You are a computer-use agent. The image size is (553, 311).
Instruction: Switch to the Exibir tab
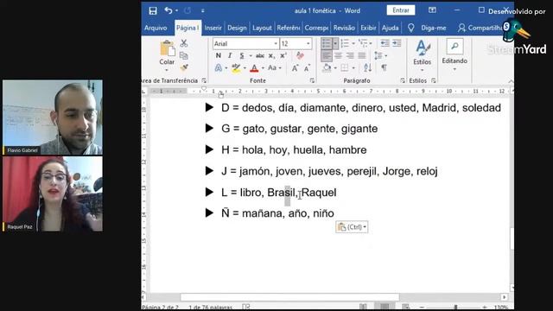pyautogui.click(x=368, y=28)
